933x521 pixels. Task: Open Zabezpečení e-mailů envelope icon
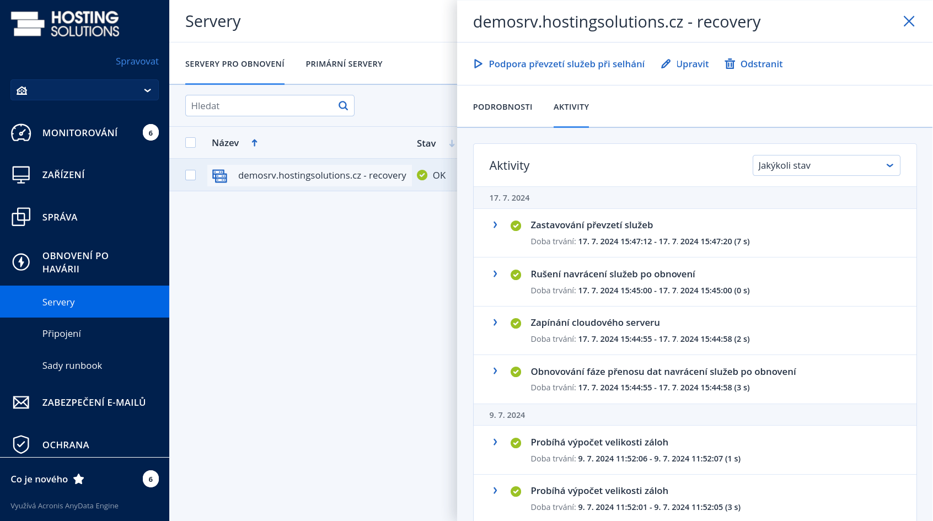click(x=21, y=402)
